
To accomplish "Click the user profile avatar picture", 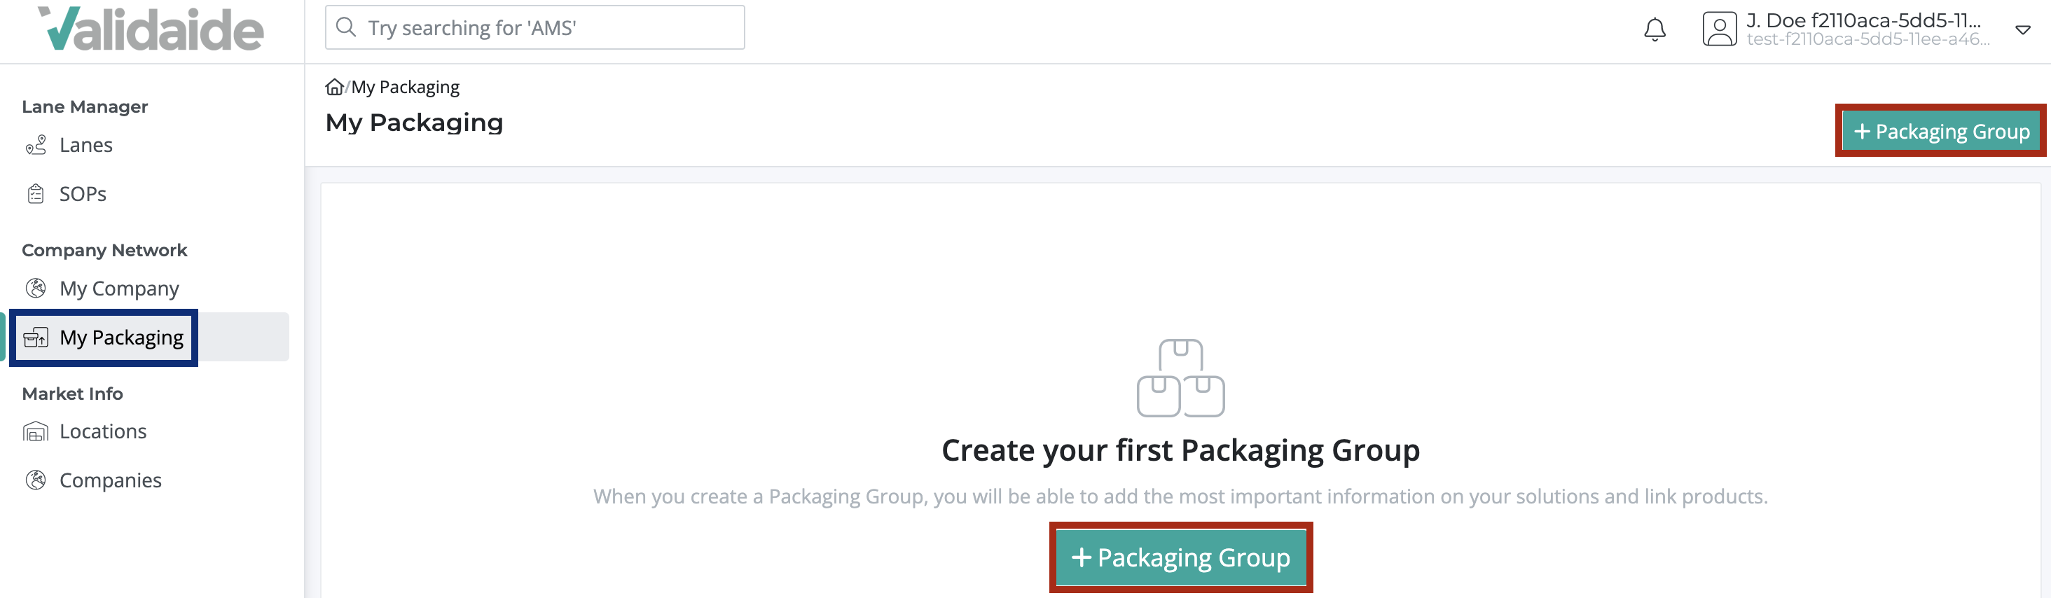I will (1718, 29).
